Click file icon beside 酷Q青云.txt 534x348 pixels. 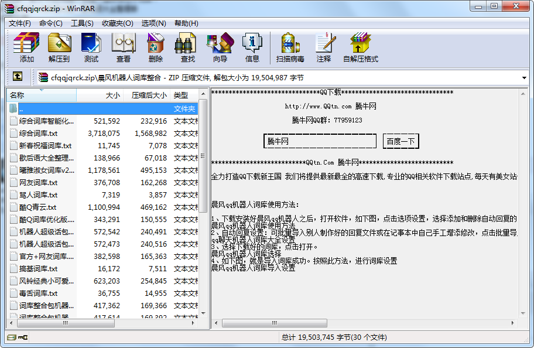13,207
